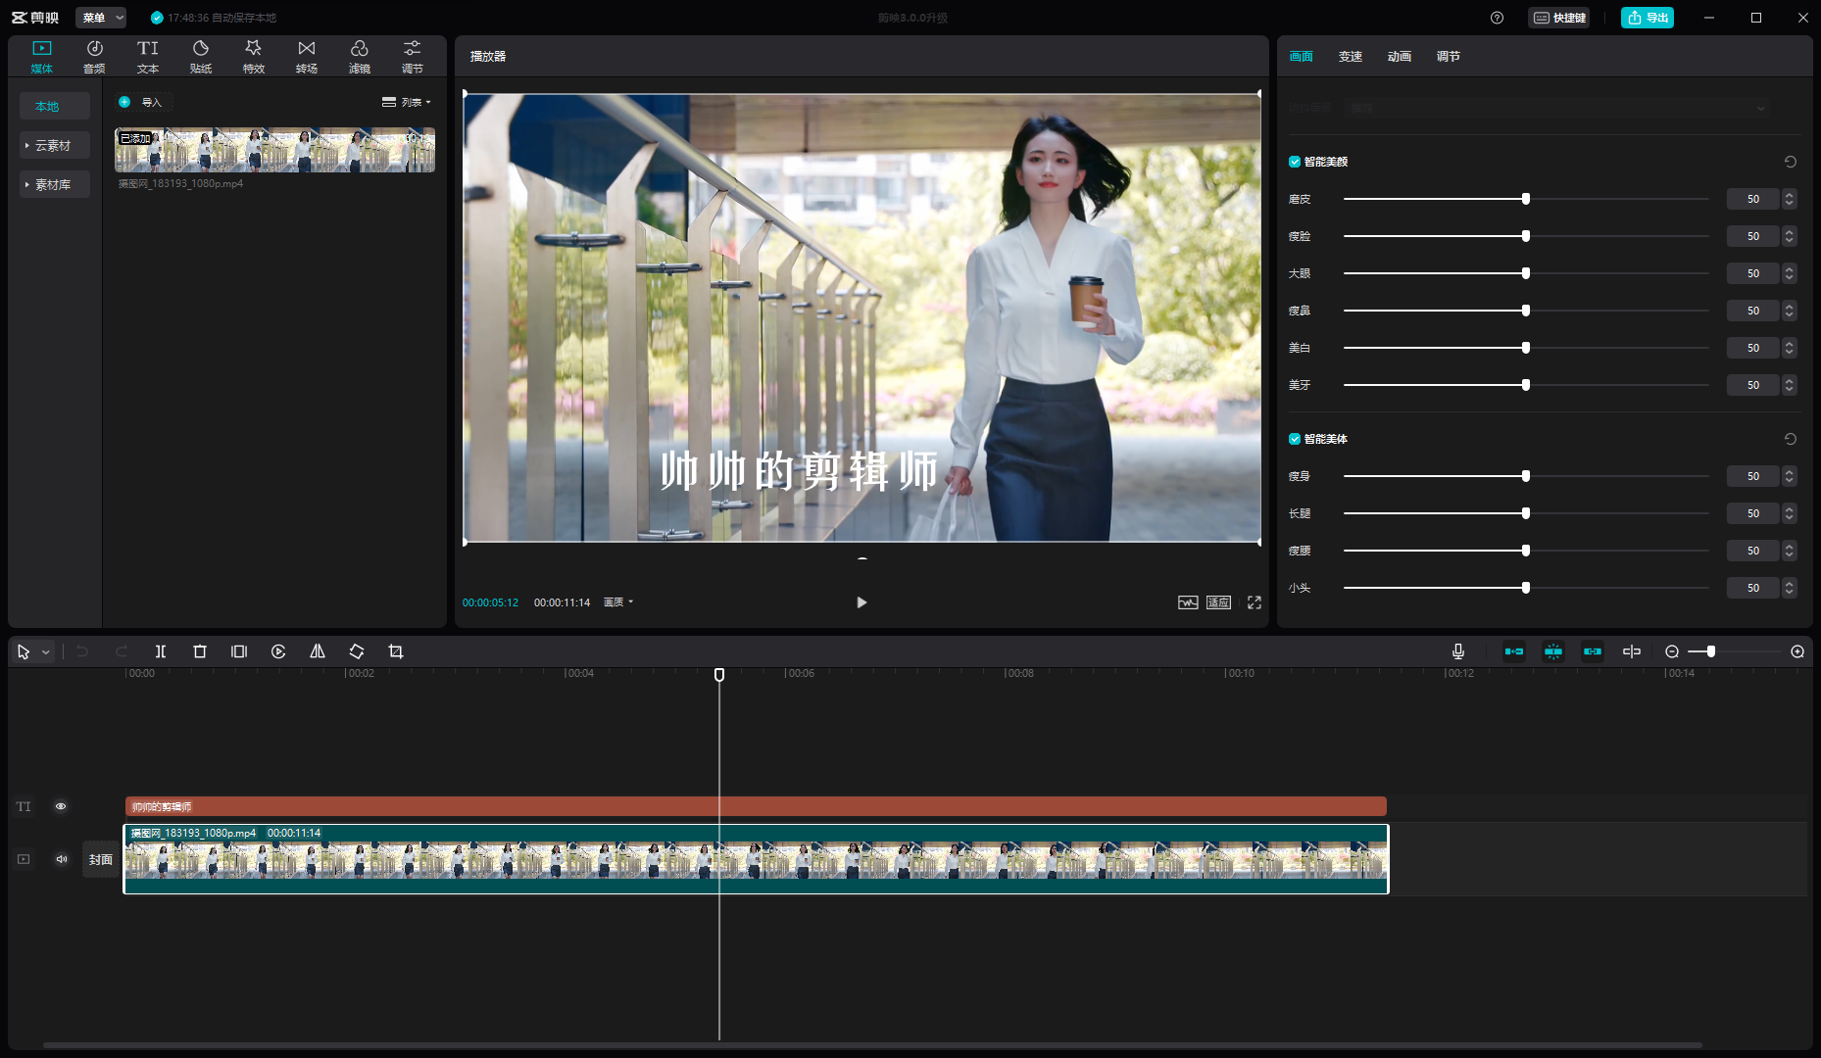This screenshot has width=1821, height=1058.
Task: Click the split clip tool icon
Action: click(x=161, y=651)
